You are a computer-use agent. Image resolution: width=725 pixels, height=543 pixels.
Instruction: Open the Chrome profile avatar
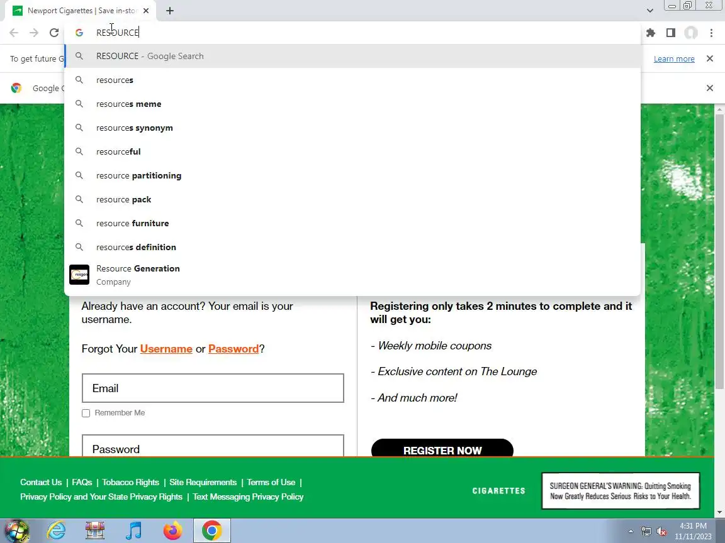[x=691, y=33]
